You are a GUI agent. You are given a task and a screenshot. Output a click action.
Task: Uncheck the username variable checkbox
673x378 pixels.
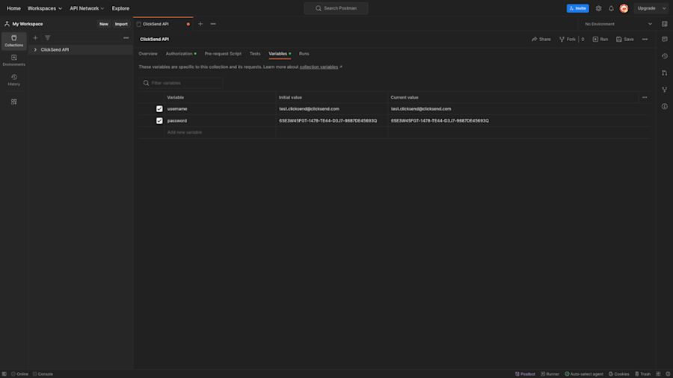click(x=159, y=109)
